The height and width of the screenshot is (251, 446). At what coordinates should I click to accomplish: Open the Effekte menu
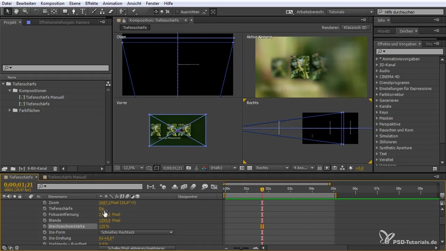[92, 3]
